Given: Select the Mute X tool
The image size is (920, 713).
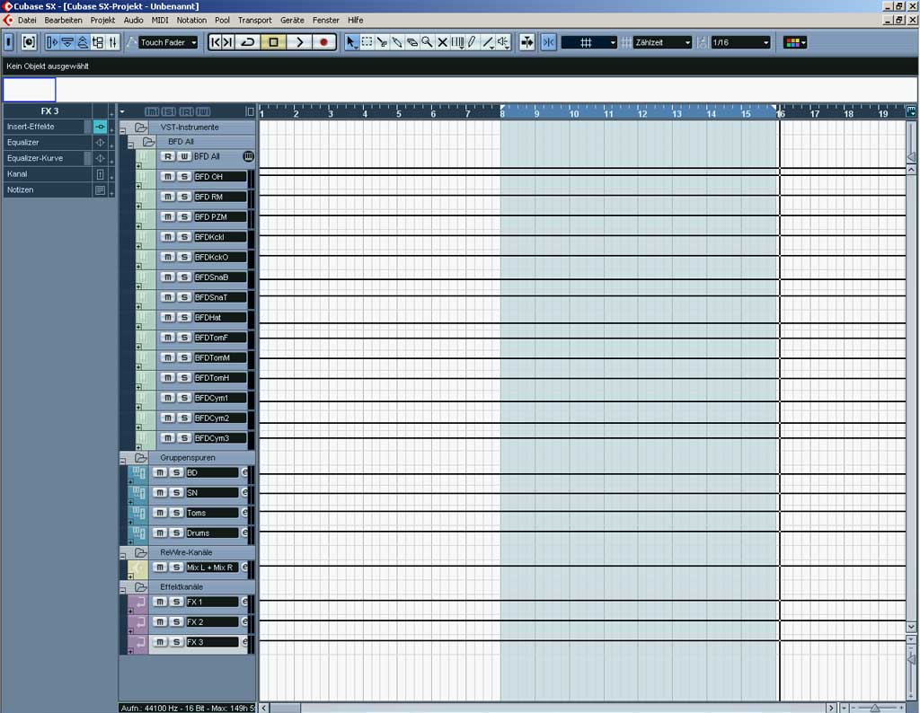Looking at the screenshot, I should [x=442, y=42].
